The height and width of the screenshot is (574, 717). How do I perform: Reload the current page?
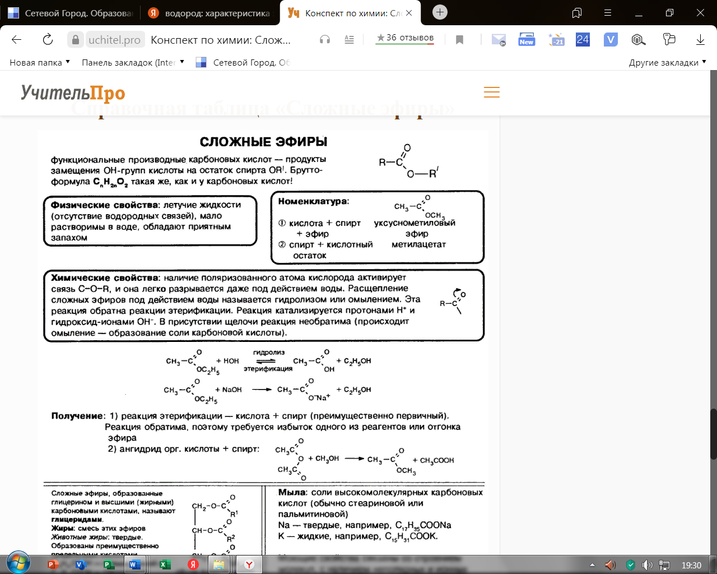click(48, 39)
